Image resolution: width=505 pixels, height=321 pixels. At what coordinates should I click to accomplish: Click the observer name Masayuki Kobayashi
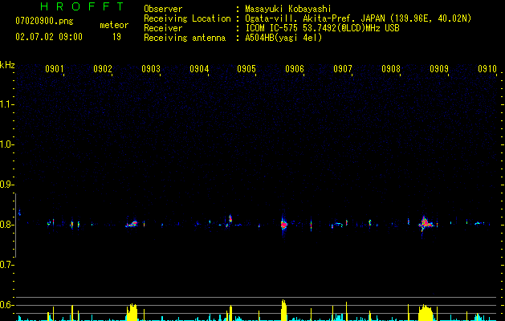[288, 9]
